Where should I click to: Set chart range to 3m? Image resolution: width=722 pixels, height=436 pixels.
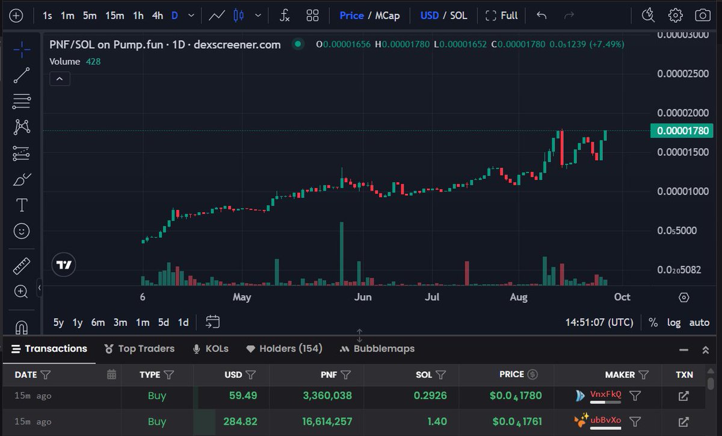pos(120,322)
